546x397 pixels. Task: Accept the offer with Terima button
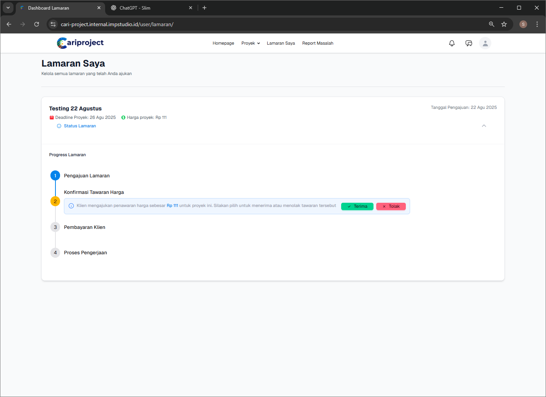click(357, 206)
